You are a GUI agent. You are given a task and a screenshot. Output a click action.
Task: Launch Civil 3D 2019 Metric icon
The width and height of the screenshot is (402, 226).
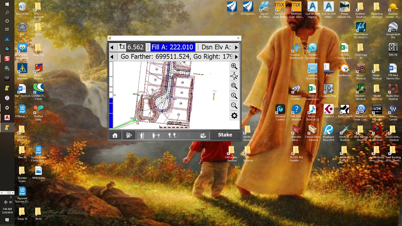329,10
